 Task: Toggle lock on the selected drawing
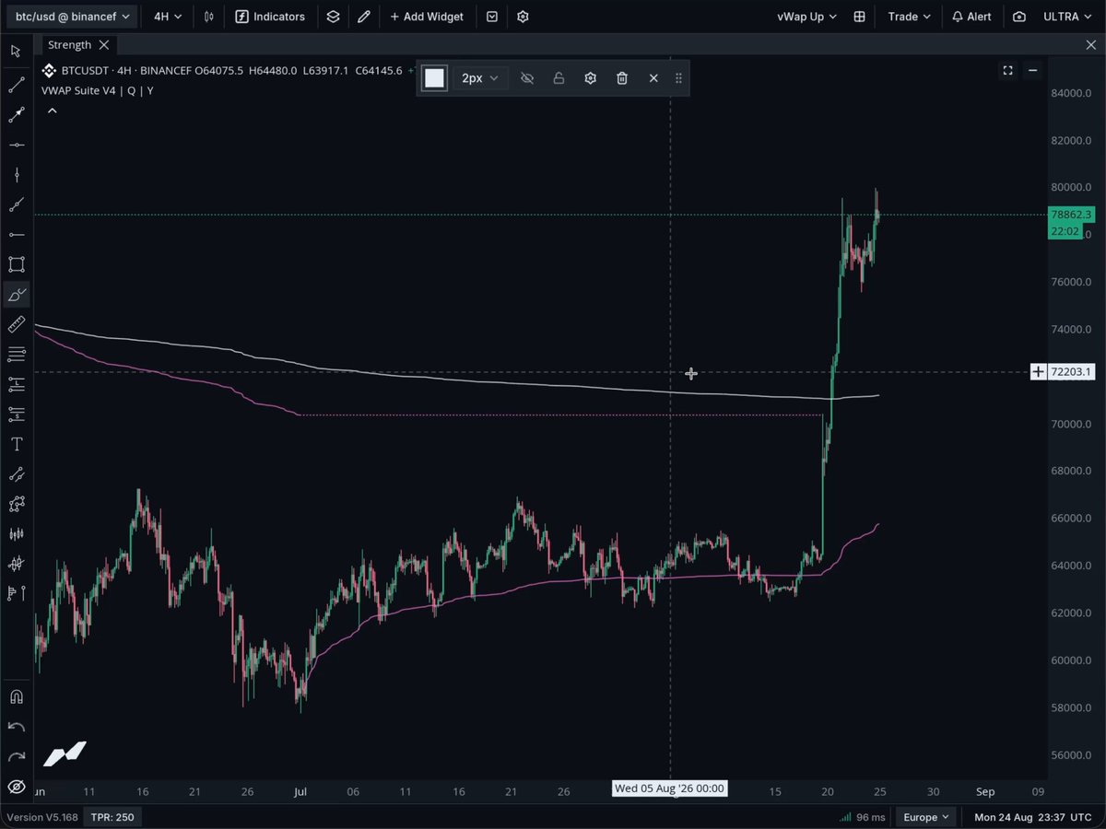pos(559,78)
